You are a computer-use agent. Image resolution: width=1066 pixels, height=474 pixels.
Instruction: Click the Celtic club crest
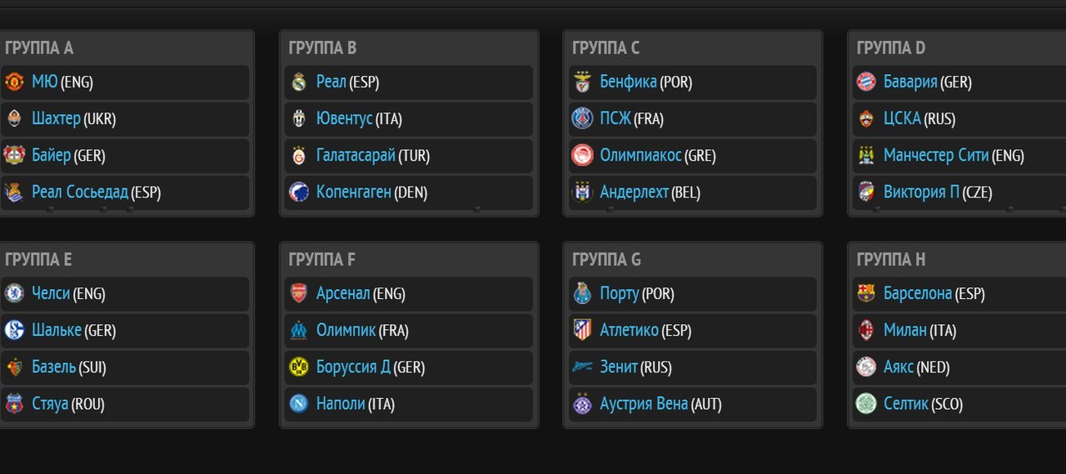866,403
